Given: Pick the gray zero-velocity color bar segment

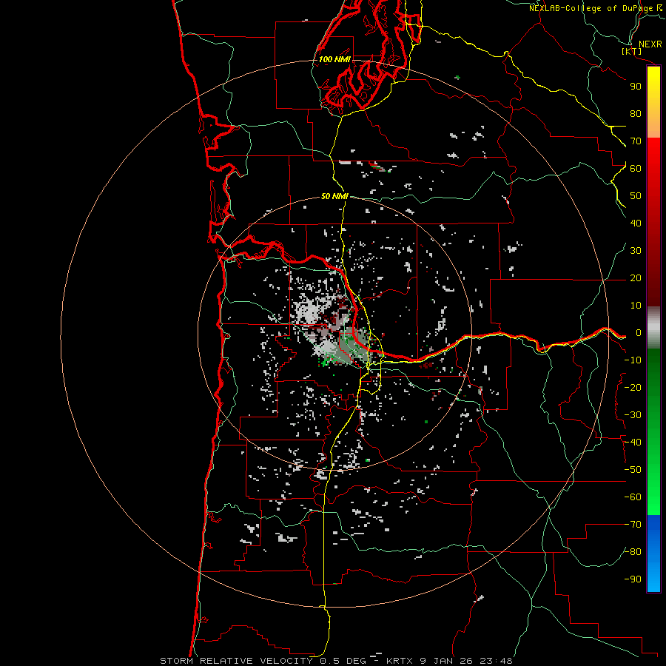Looking at the screenshot, I should 653,328.
